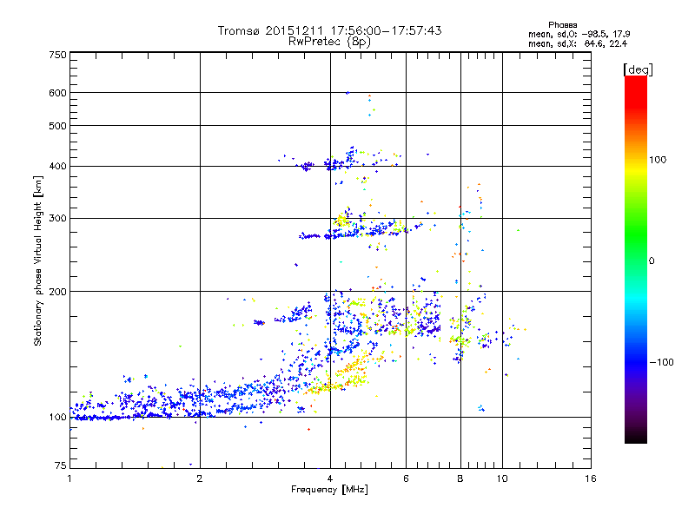Click the x-axis "2" tick label
This screenshot has width=695, height=521.
(x=200, y=478)
